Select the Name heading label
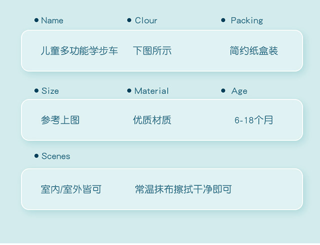The width and height of the screenshot is (320, 245). [52, 20]
